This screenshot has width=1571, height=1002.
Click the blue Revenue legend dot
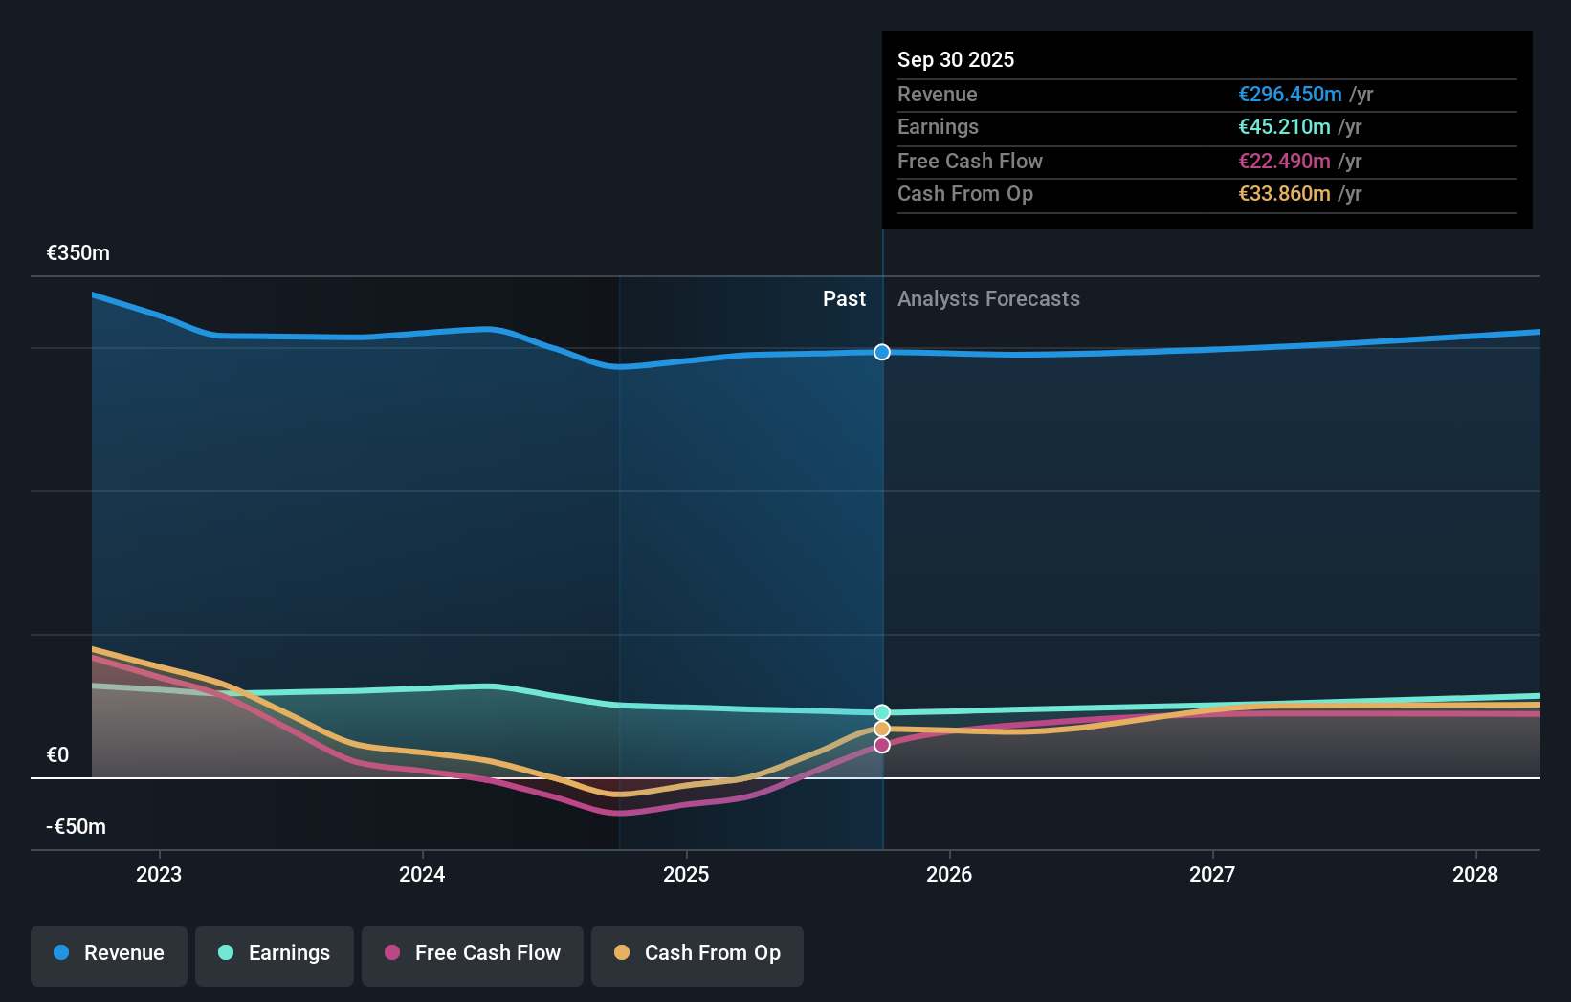tap(61, 953)
